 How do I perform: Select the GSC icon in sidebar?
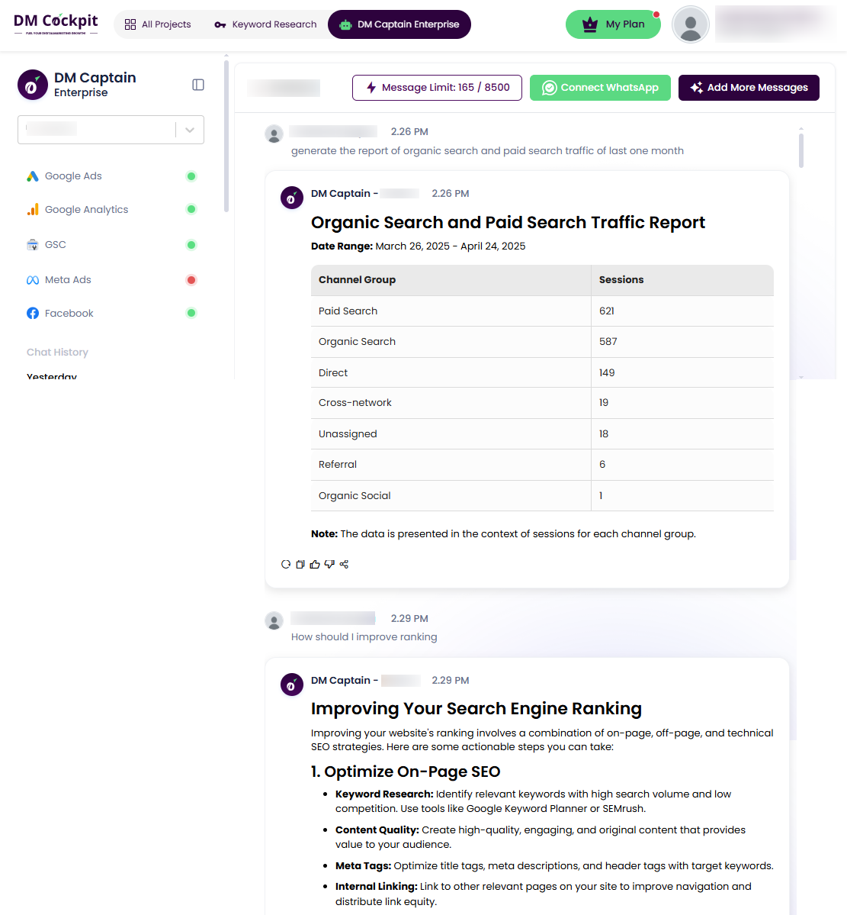click(33, 244)
